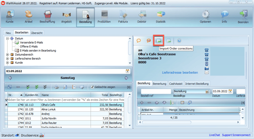Go to previous day with left arrow

click(x=10, y=78)
